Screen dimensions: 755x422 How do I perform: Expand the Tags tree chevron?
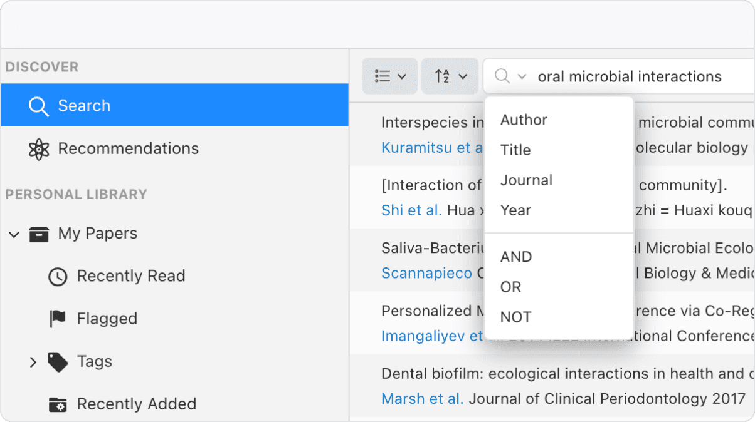[33, 361]
